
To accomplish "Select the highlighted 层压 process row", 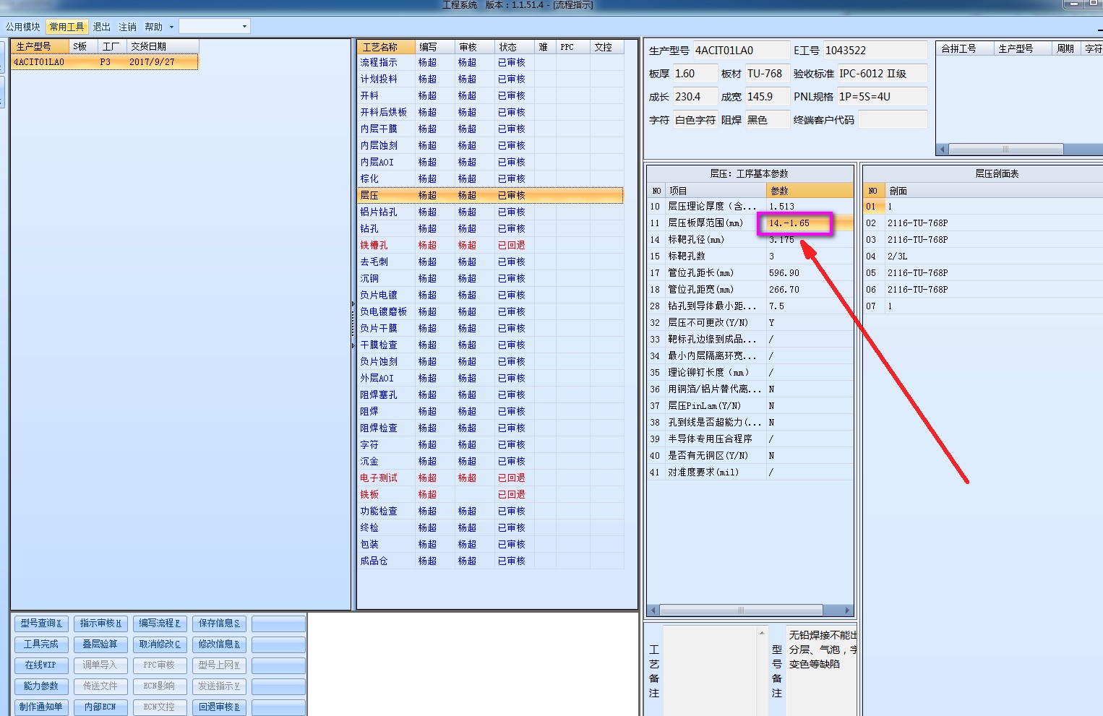I will pos(490,196).
